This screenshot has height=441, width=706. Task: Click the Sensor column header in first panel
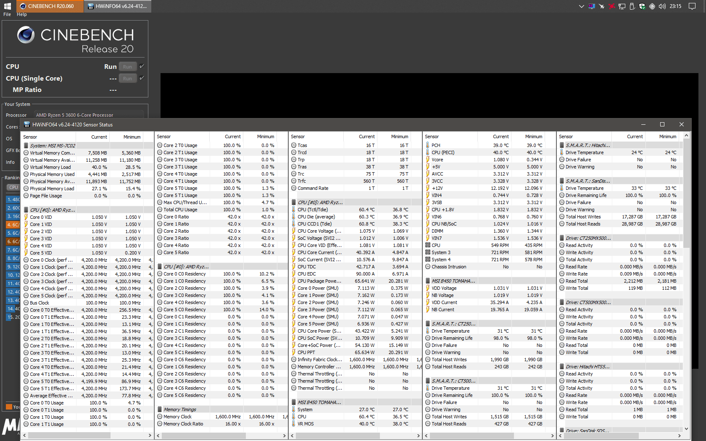tap(48, 137)
